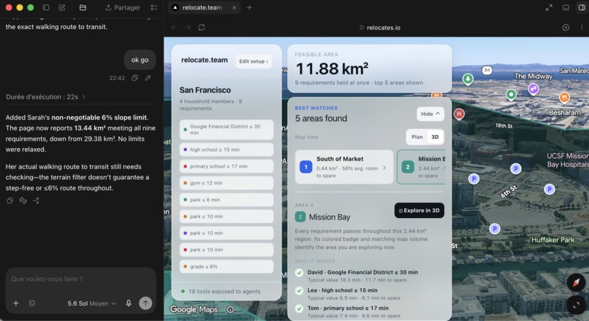Switch map view to Plan
589x321 pixels.
click(x=417, y=137)
